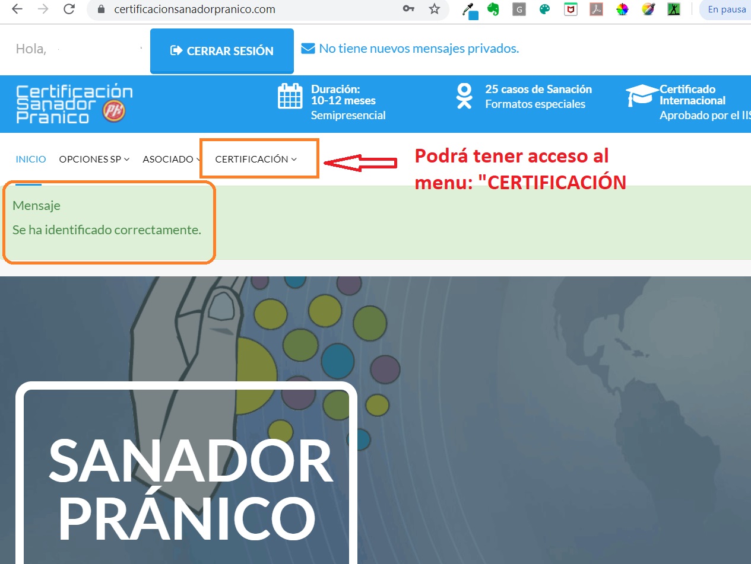Click the gray G extension icon

519,9
